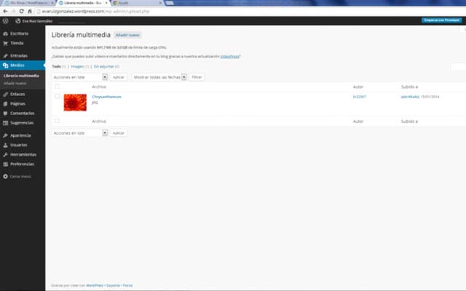Image resolution: width=466 pixels, height=291 pixels.
Task: Toggle select-all checkbox in table header
Action: pos(58,87)
